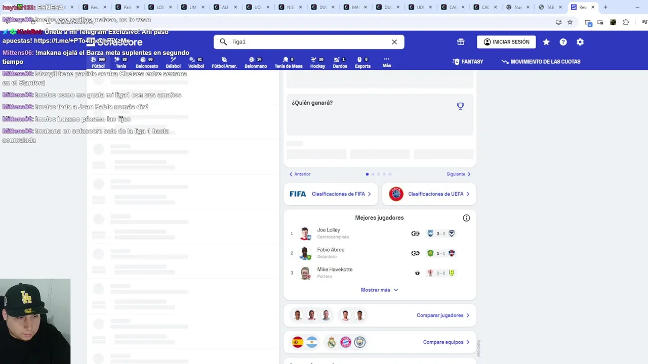Expand the Más sports menu
Screen dimensions: 648x364
(x=387, y=63)
